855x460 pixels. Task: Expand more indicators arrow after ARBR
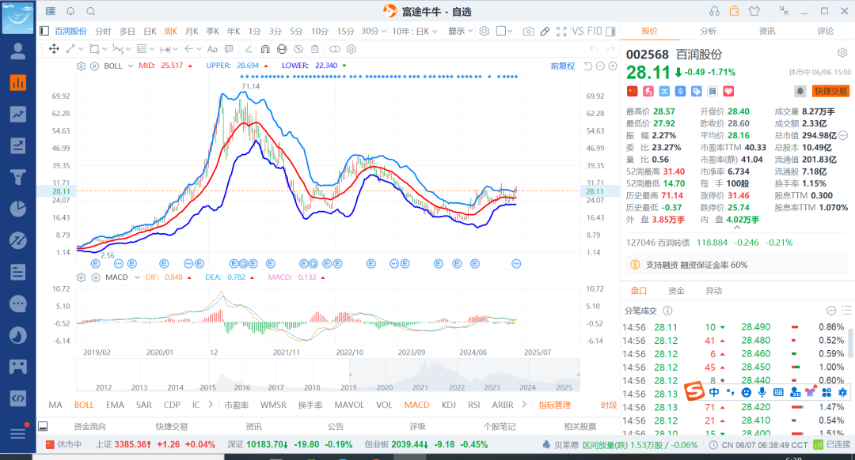click(x=524, y=405)
